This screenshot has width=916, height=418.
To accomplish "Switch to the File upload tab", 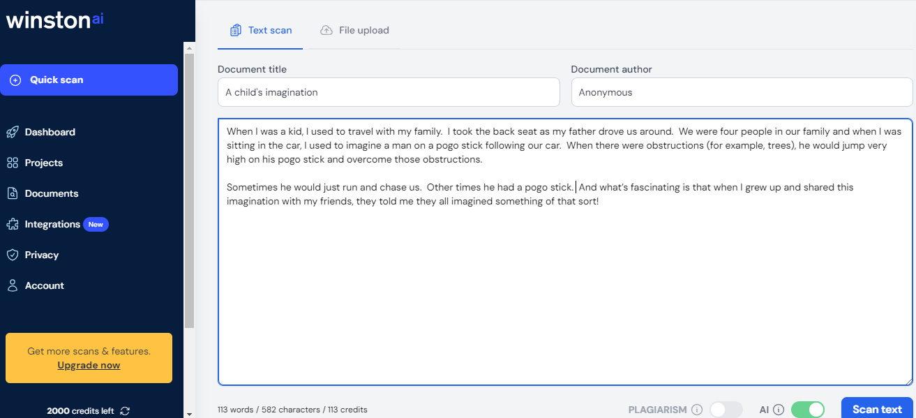I will [x=354, y=30].
